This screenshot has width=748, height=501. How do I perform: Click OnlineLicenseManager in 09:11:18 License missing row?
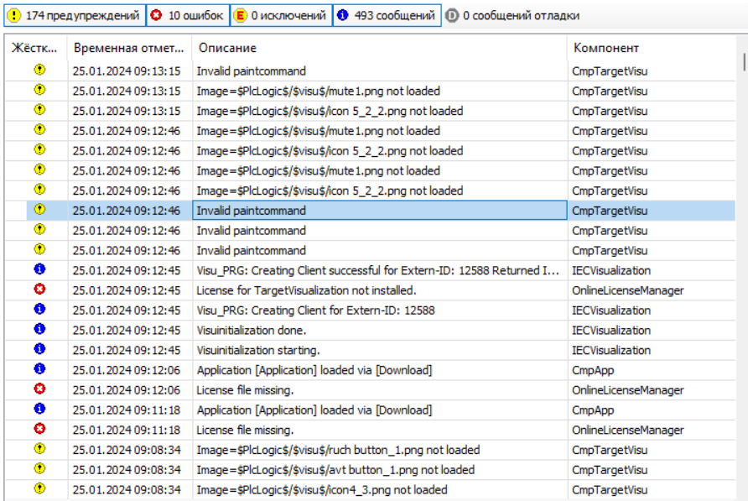[628, 431]
